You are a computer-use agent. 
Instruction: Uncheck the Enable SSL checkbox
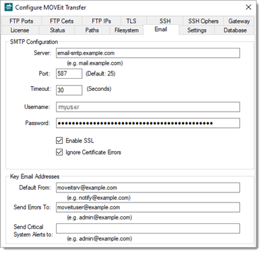59,141
